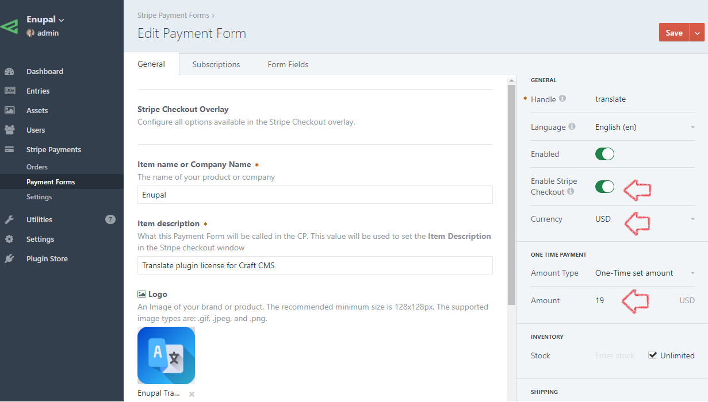The image size is (708, 402).
Task: Click the admin user avatar
Action: click(30, 33)
